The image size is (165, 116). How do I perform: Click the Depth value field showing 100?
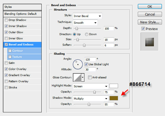point(109,28)
